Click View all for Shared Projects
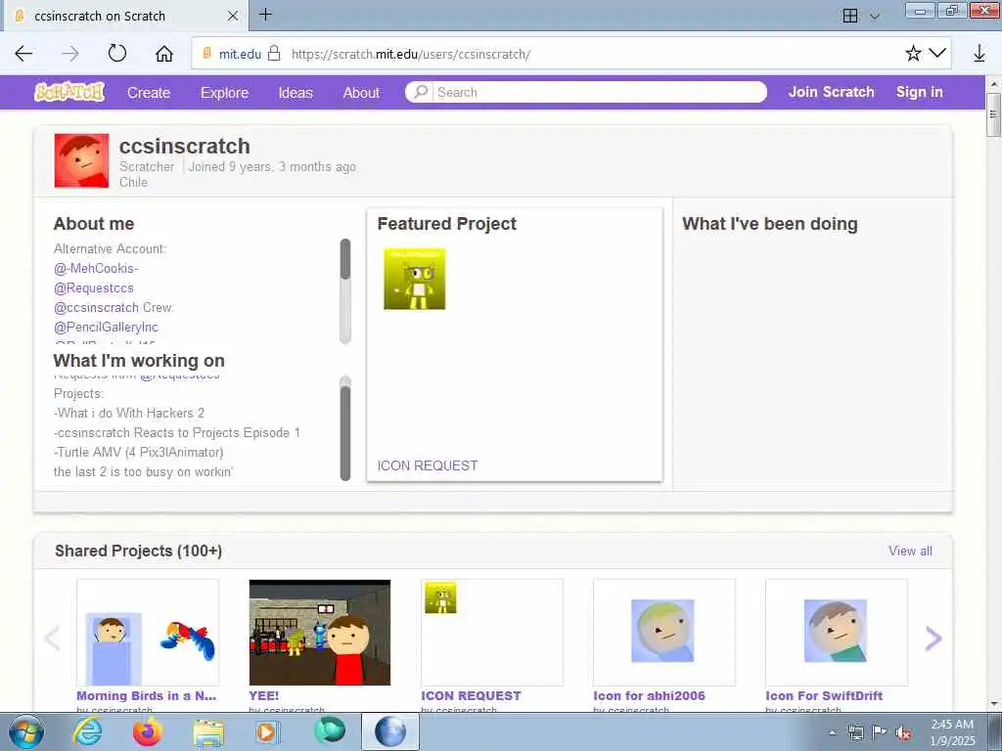The width and height of the screenshot is (1002, 751). coord(909,551)
